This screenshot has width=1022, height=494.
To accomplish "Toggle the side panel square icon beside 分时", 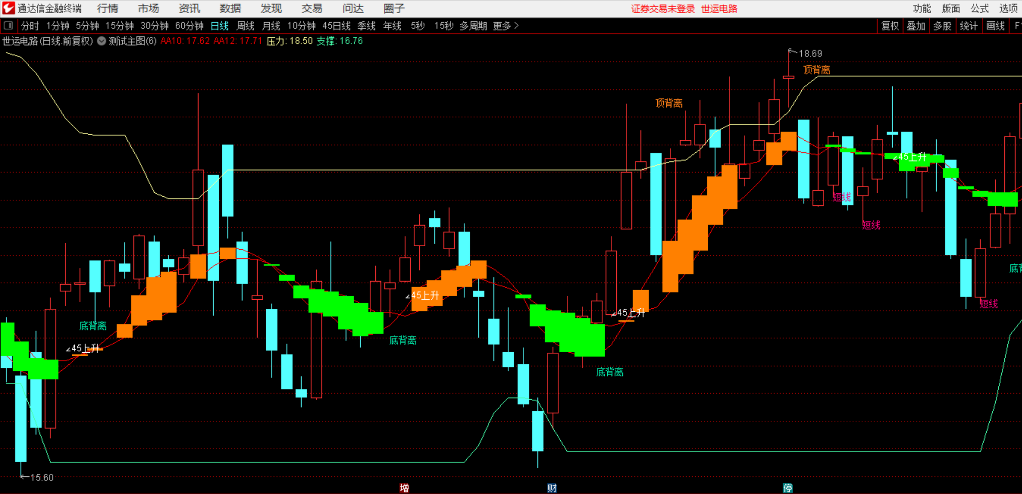I will pos(9,26).
